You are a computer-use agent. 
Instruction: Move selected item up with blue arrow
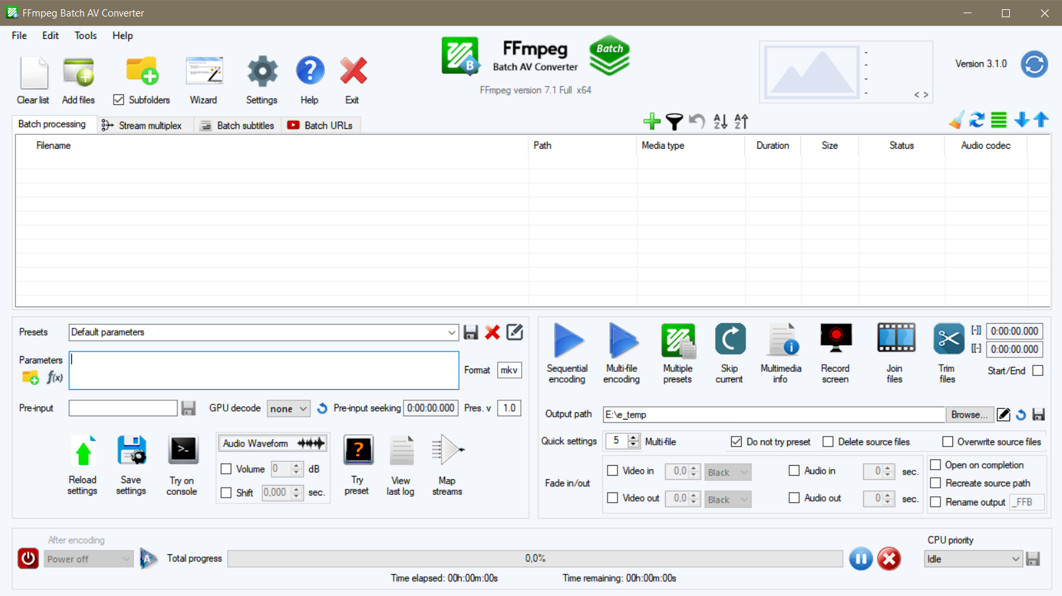(x=1042, y=120)
